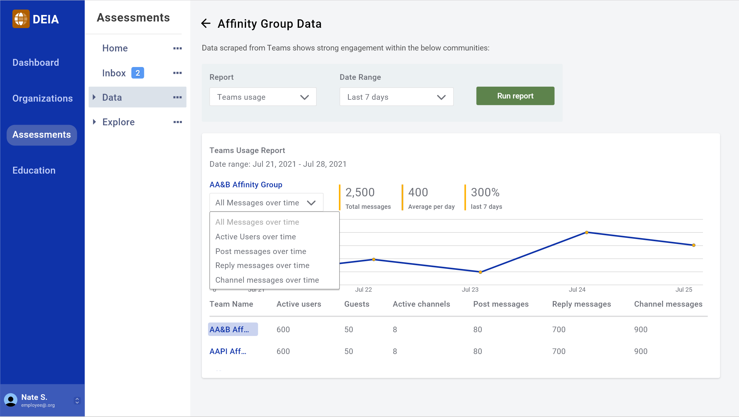Open the Teams usage report dropdown
This screenshot has height=417, width=739.
point(263,97)
